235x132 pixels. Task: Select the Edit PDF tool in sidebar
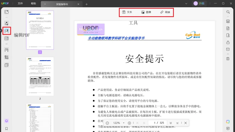[7, 31]
